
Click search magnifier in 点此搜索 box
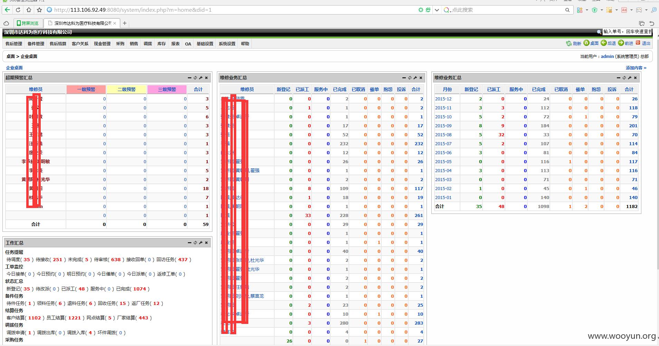[x=567, y=10]
